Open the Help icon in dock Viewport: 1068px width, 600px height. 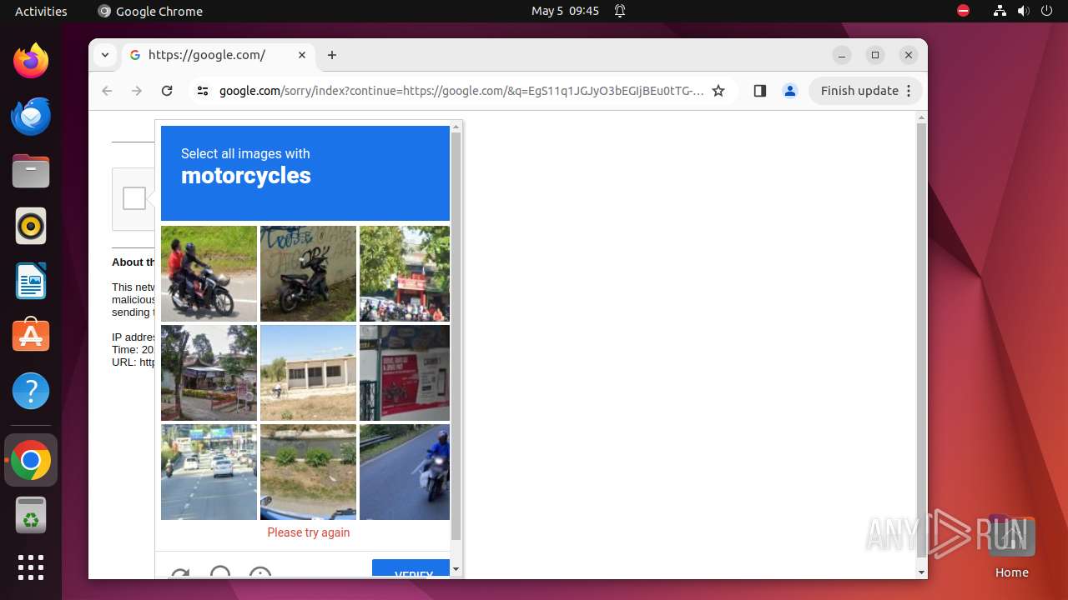click(x=31, y=391)
